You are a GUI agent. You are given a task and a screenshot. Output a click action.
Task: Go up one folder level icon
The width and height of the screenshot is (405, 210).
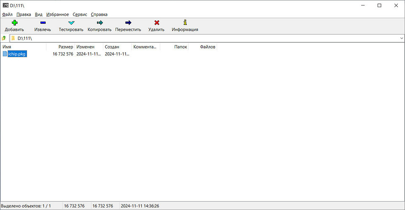click(x=4, y=38)
